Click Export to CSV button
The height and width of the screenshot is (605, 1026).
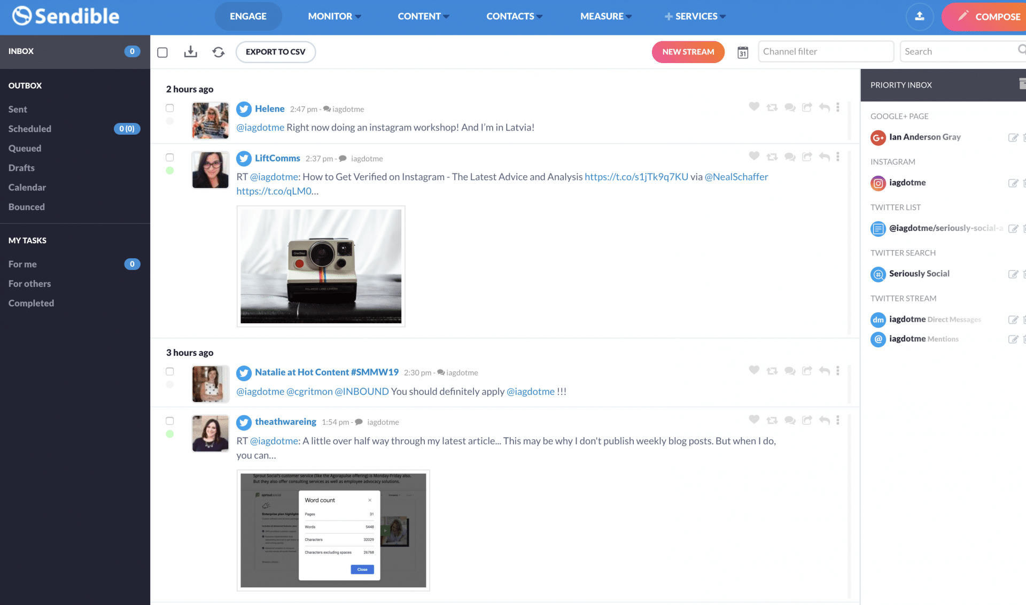tap(275, 51)
